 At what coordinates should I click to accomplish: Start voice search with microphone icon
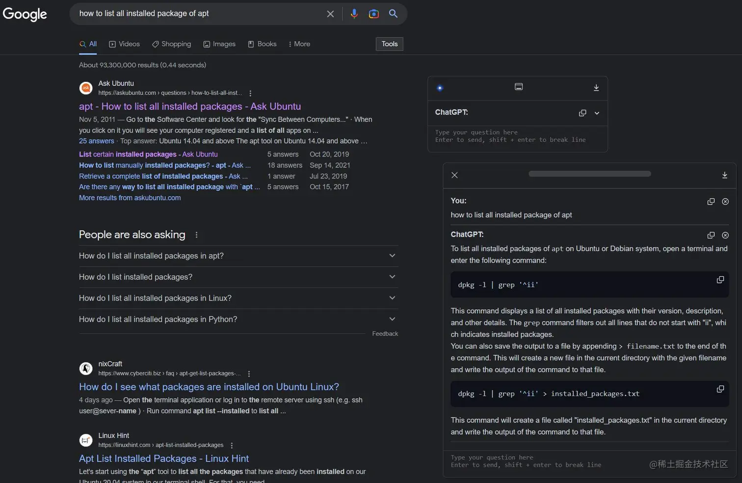tap(354, 14)
